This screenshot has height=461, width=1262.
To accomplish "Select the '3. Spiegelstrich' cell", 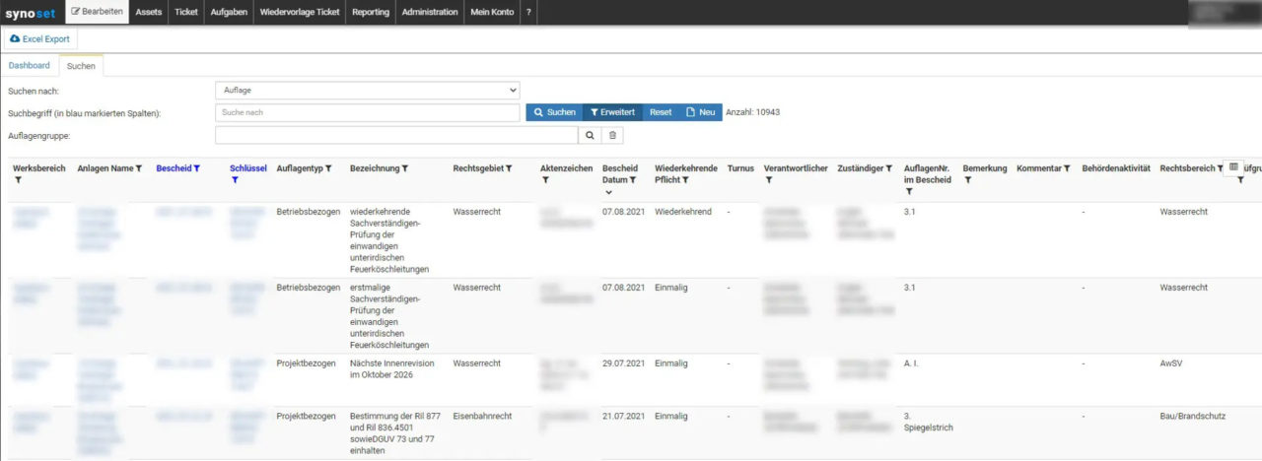I will pos(929,422).
